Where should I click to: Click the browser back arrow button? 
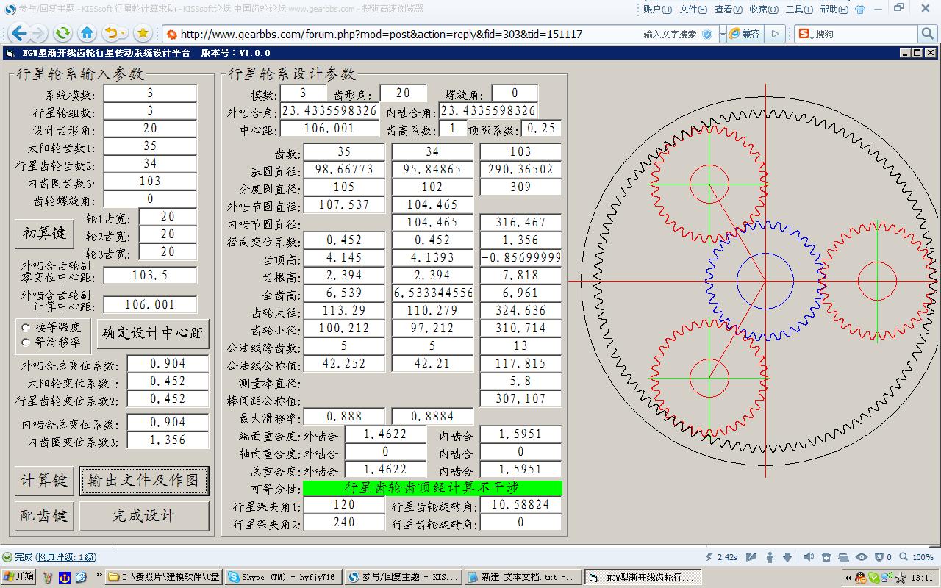[x=19, y=33]
